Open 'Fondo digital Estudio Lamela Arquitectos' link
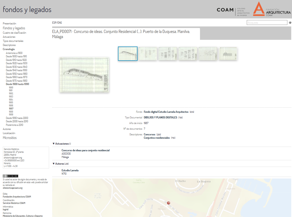This screenshot has height=217, width=292. 166,112
